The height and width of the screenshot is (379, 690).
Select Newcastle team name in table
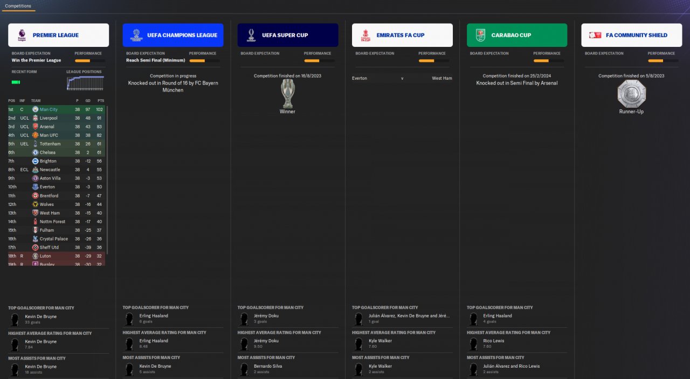click(50, 170)
